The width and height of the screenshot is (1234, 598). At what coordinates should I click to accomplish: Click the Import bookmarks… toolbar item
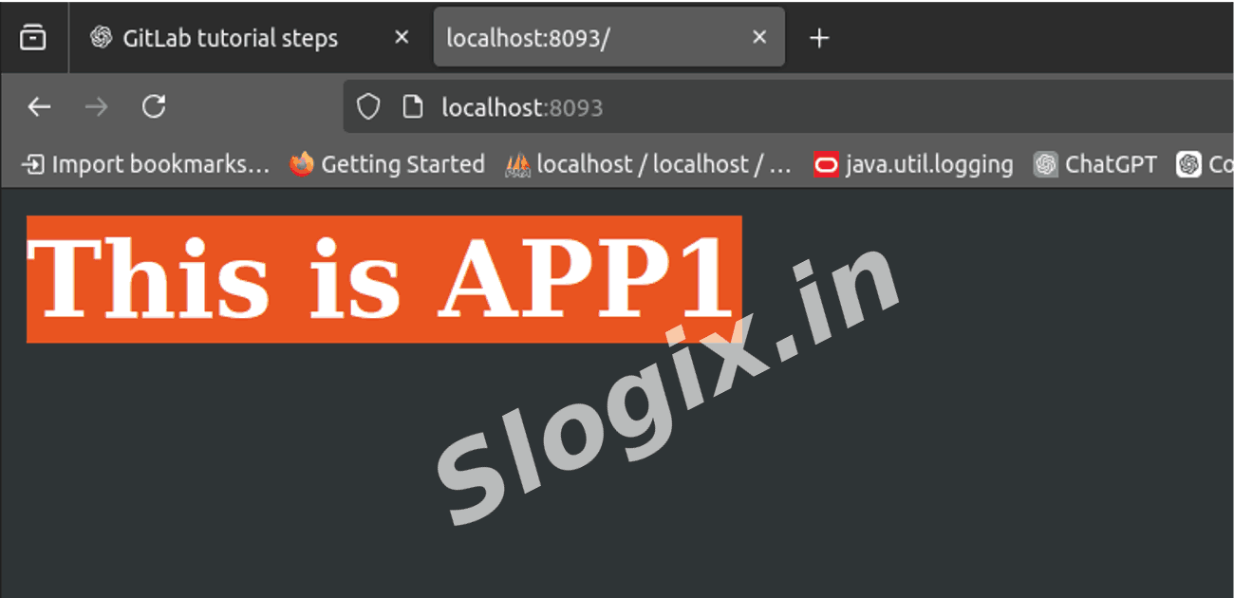(x=146, y=164)
